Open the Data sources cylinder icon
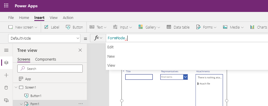268x106 pixels. 6,88
